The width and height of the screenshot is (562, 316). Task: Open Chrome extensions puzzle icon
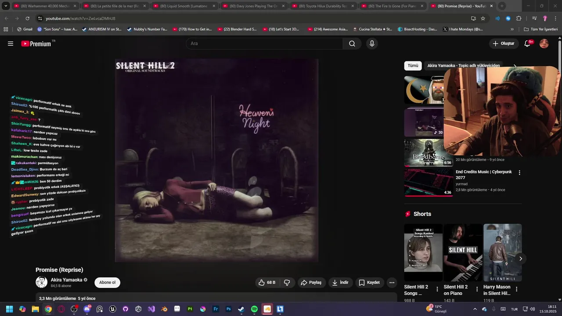pyautogui.click(x=519, y=18)
